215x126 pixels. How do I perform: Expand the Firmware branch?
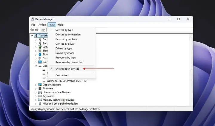(x=36, y=88)
